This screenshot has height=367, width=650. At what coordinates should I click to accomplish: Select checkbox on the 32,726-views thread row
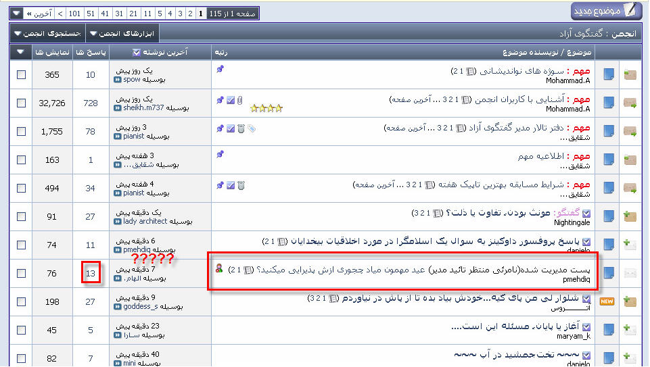(21, 103)
